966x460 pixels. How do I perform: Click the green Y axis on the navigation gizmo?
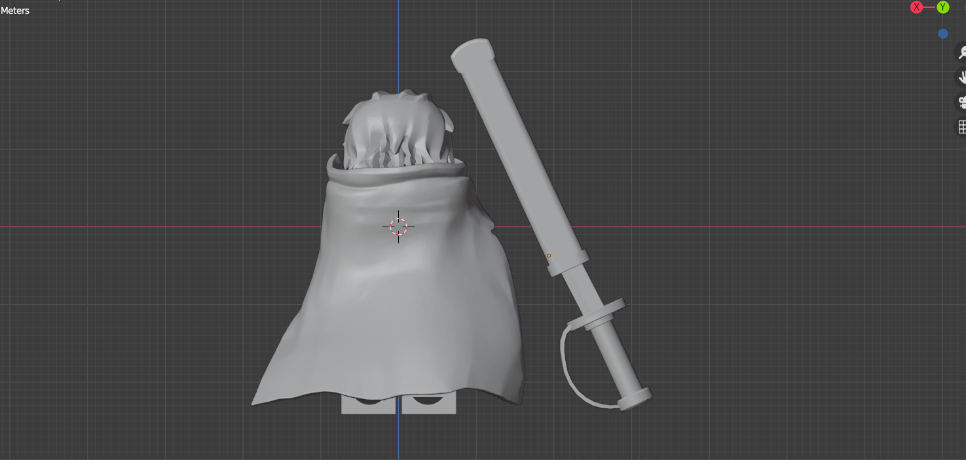tap(943, 7)
